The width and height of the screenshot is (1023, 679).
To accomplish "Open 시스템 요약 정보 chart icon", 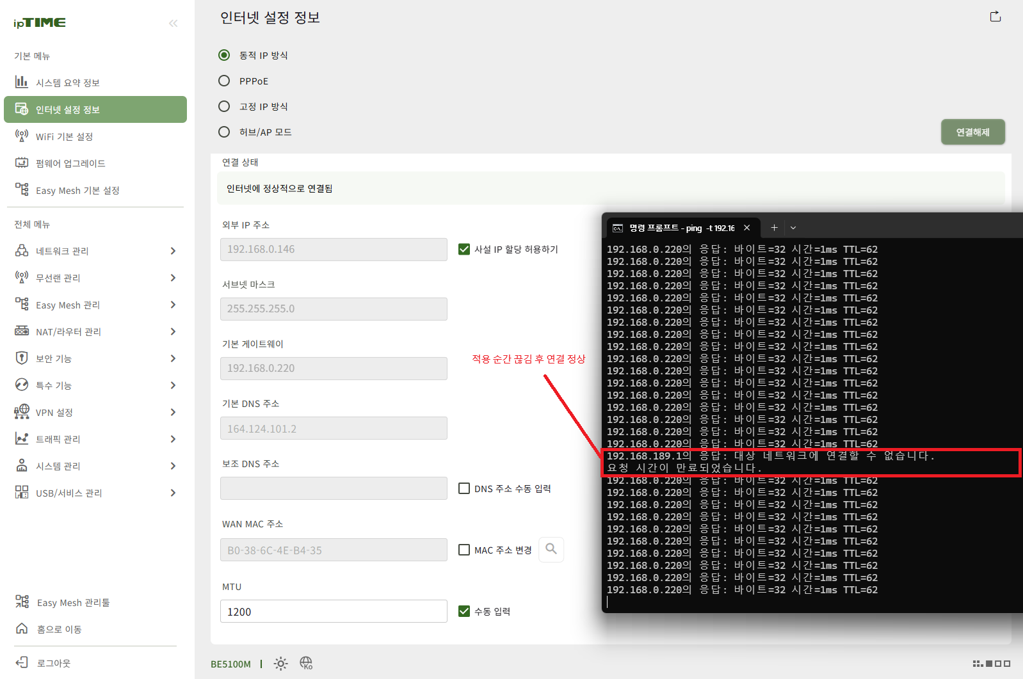I will tap(22, 82).
